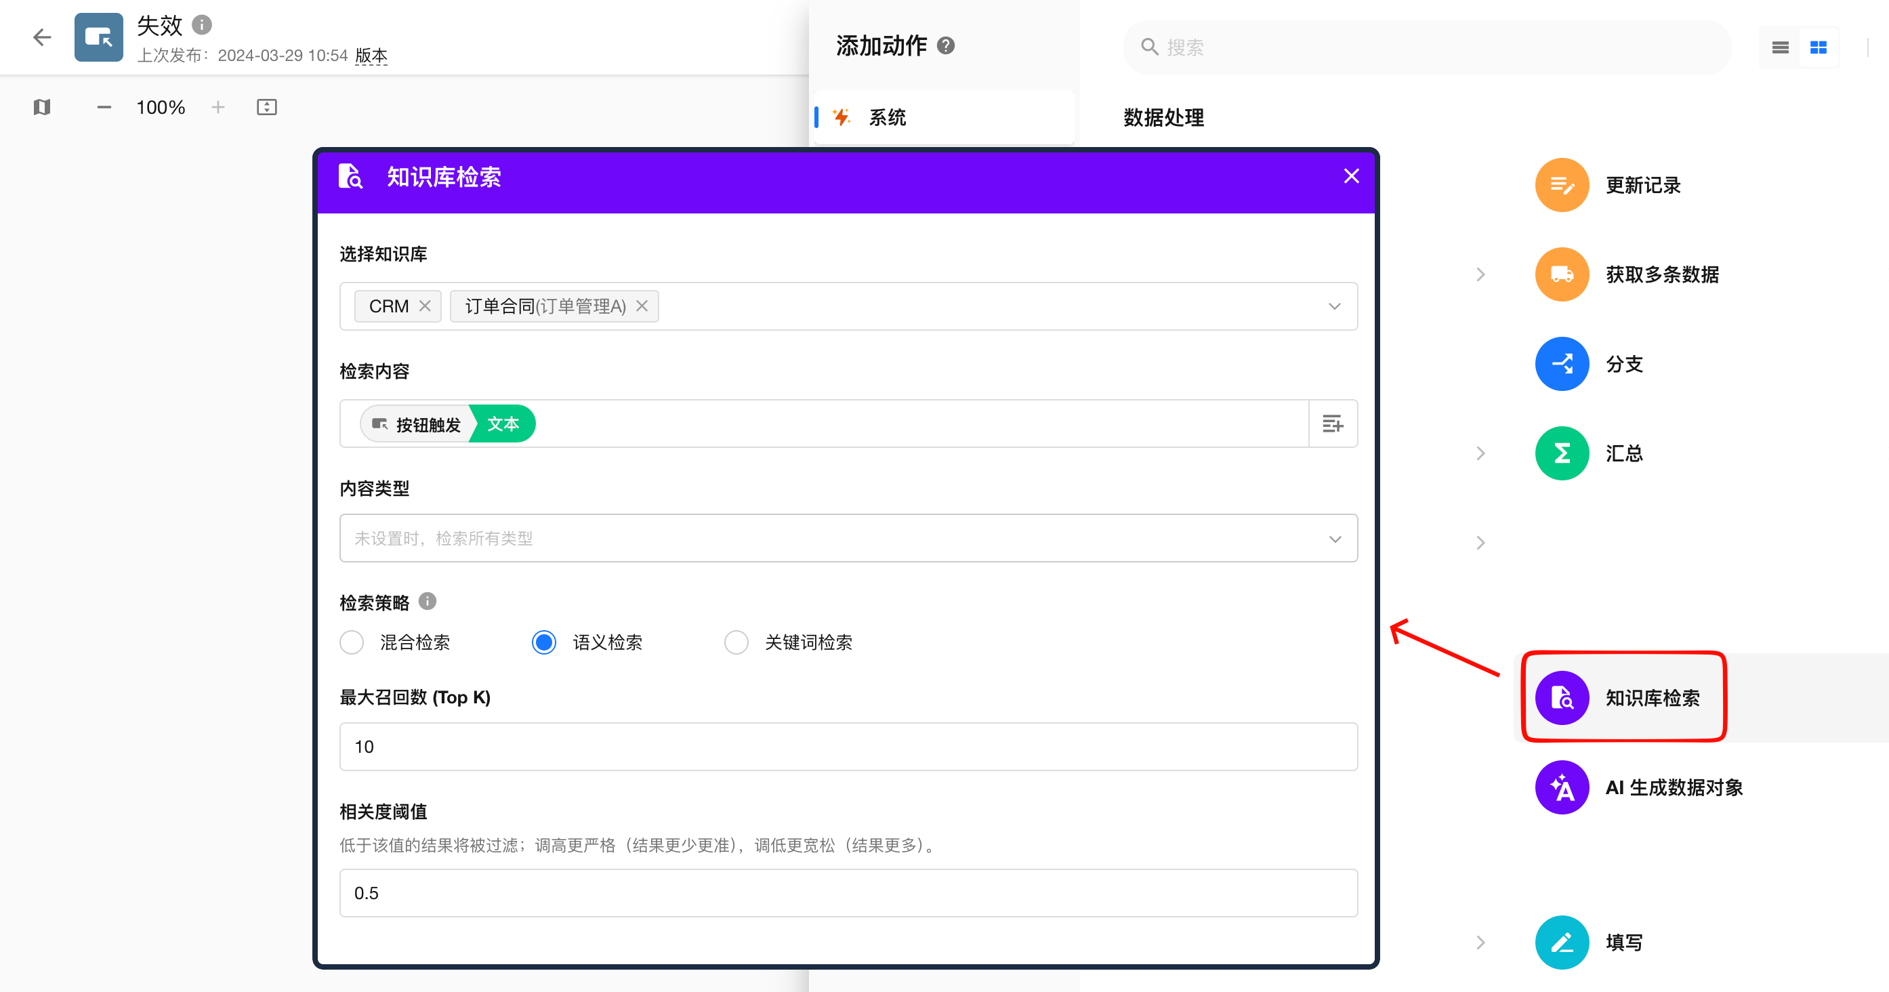
Task: Select 语义检索 radio option
Action: [544, 642]
